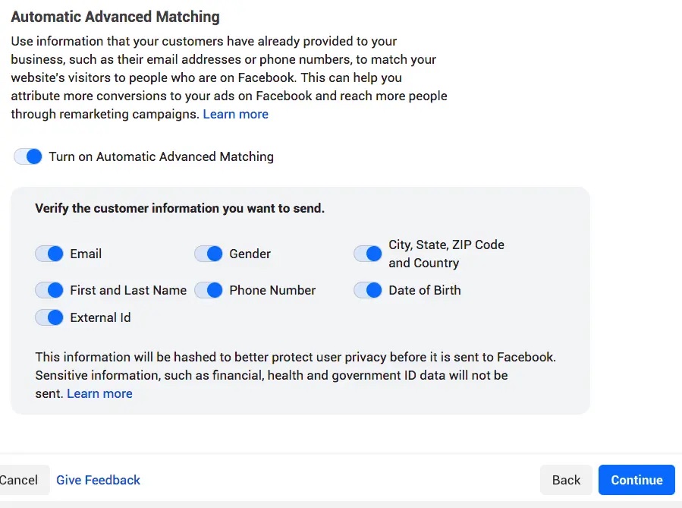The image size is (682, 508).
Task: Click the 'Date of Birth' label text
Action: (425, 290)
